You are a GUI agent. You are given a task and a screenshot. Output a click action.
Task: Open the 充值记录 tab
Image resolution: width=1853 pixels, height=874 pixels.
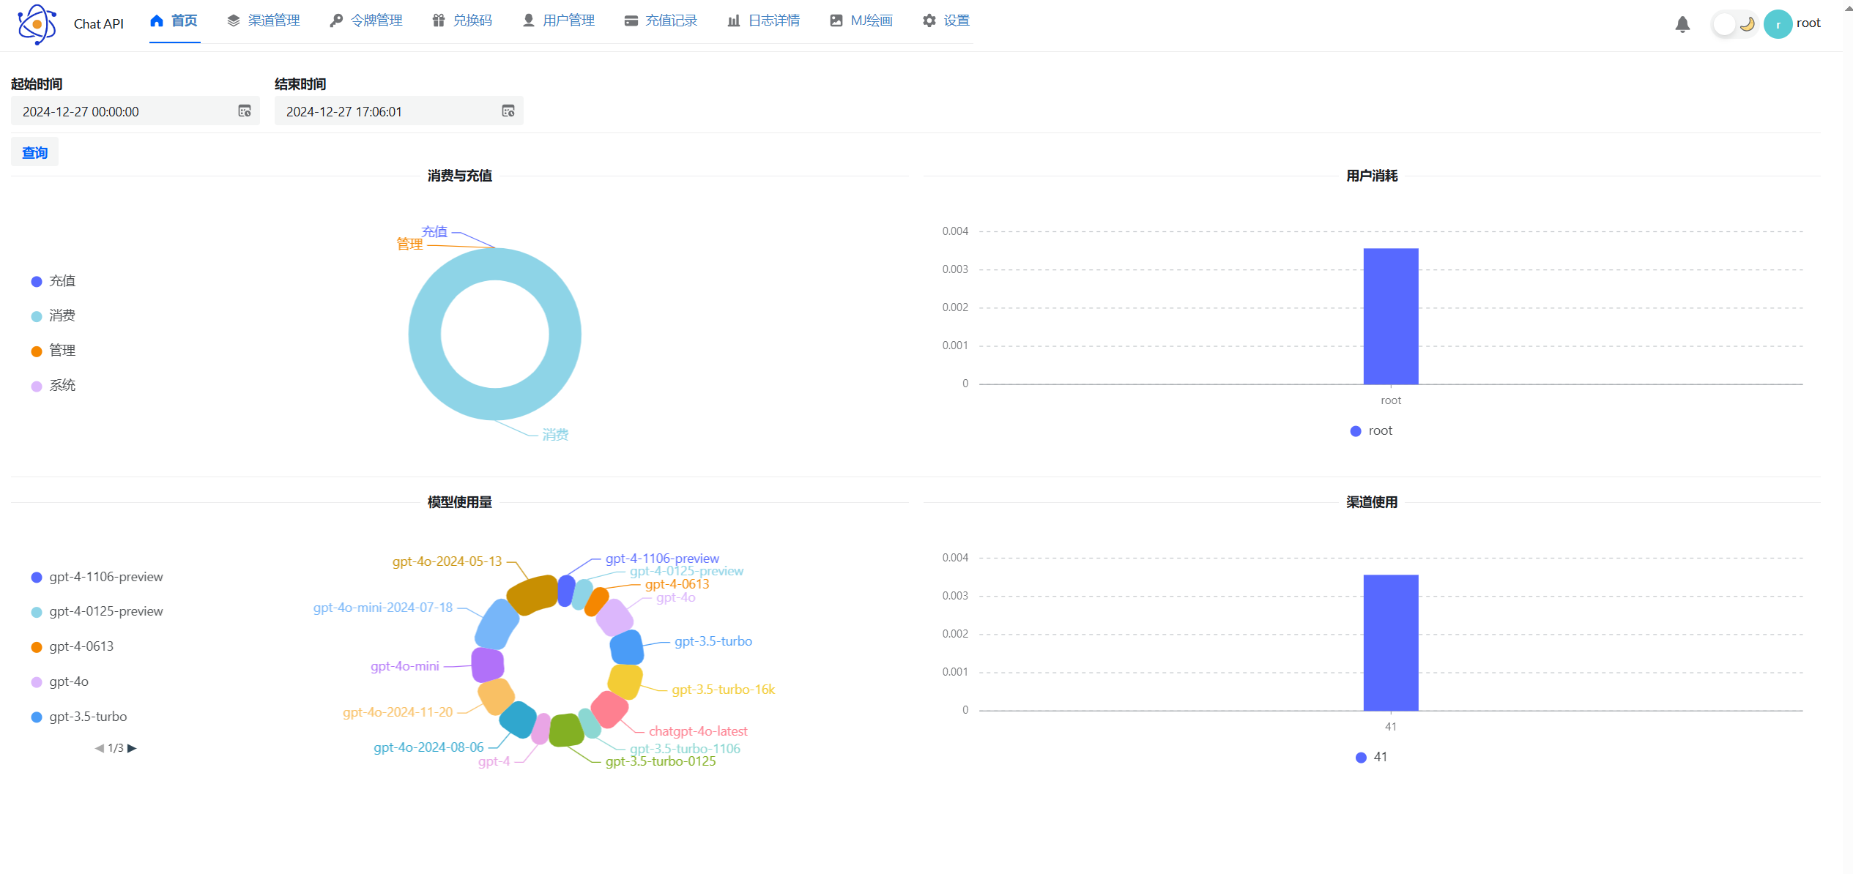pos(661,20)
